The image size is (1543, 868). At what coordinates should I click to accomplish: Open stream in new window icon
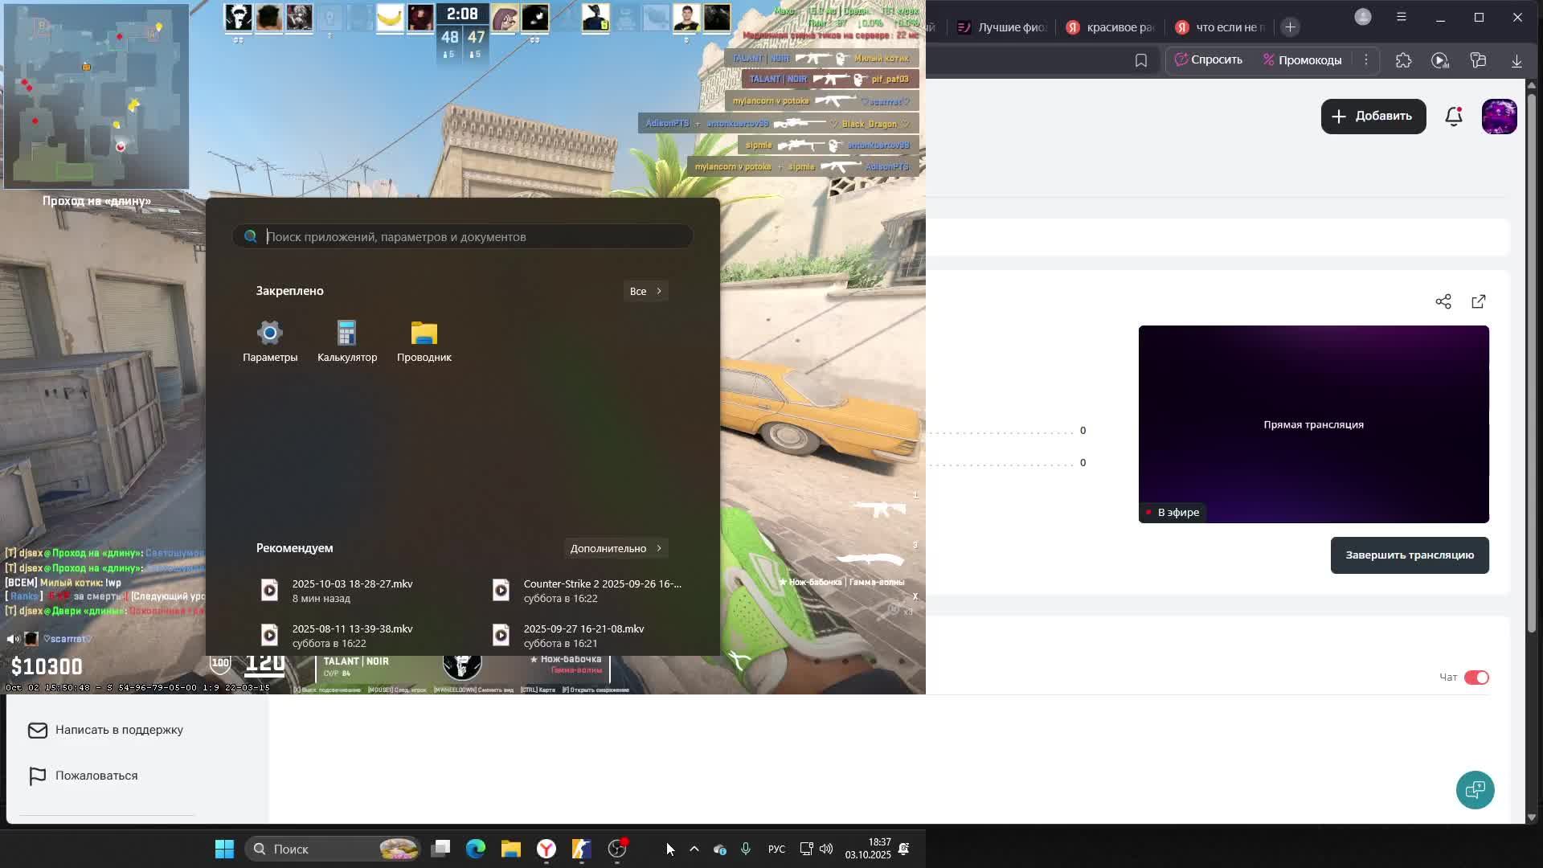point(1478,301)
